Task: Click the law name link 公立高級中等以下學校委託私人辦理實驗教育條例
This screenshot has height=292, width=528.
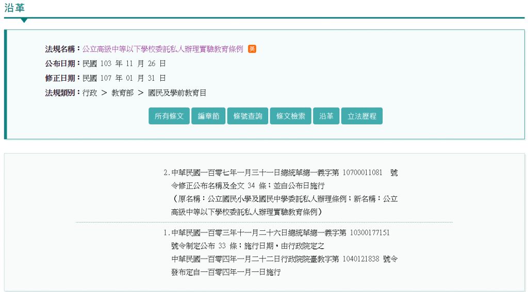Action: click(x=162, y=49)
